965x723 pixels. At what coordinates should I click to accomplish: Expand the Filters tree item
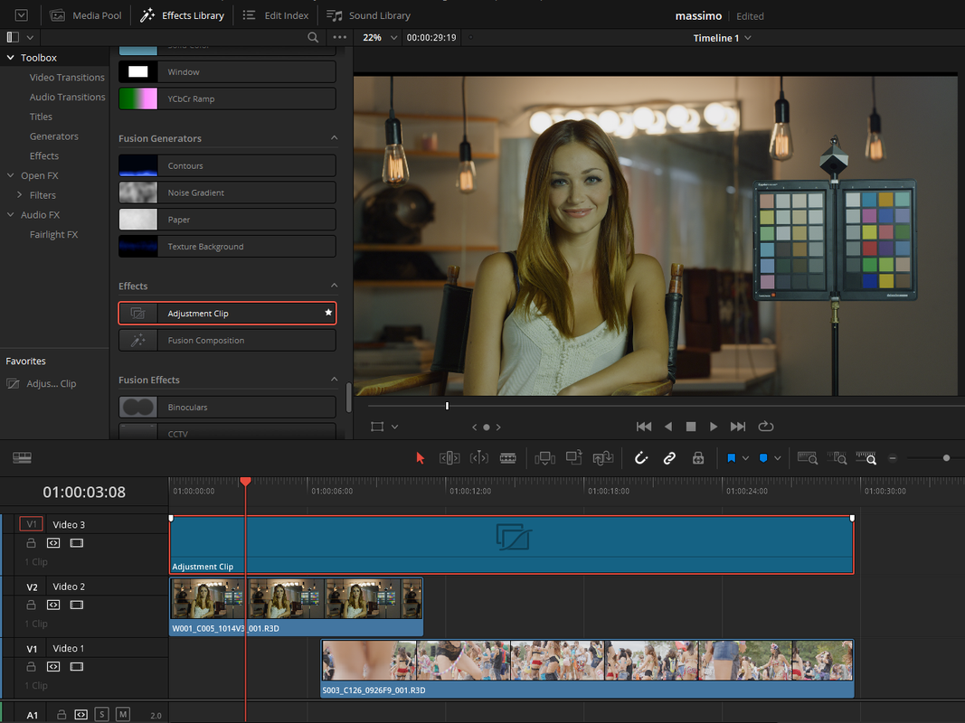pos(20,195)
